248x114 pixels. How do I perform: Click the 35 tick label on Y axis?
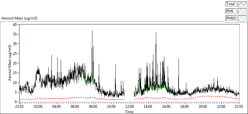point(15,34)
